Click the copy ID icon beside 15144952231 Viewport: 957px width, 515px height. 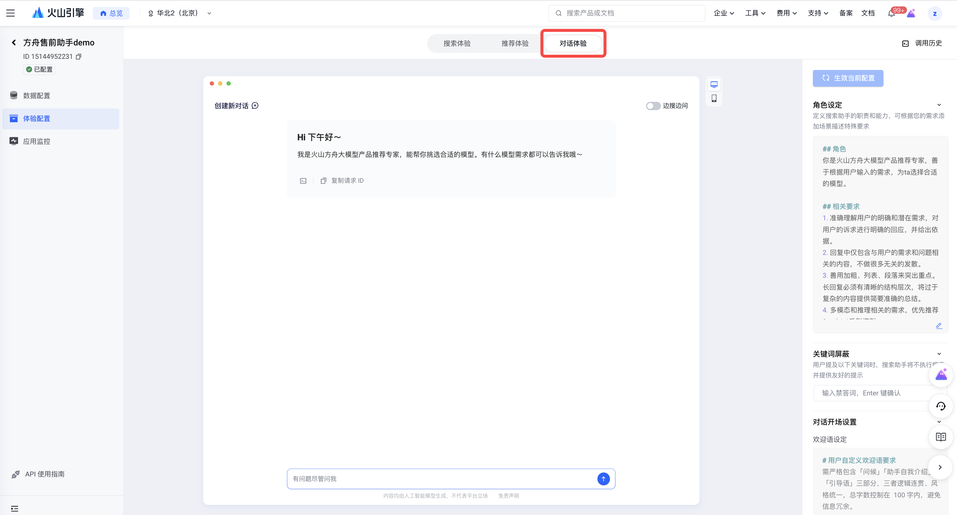coord(78,57)
